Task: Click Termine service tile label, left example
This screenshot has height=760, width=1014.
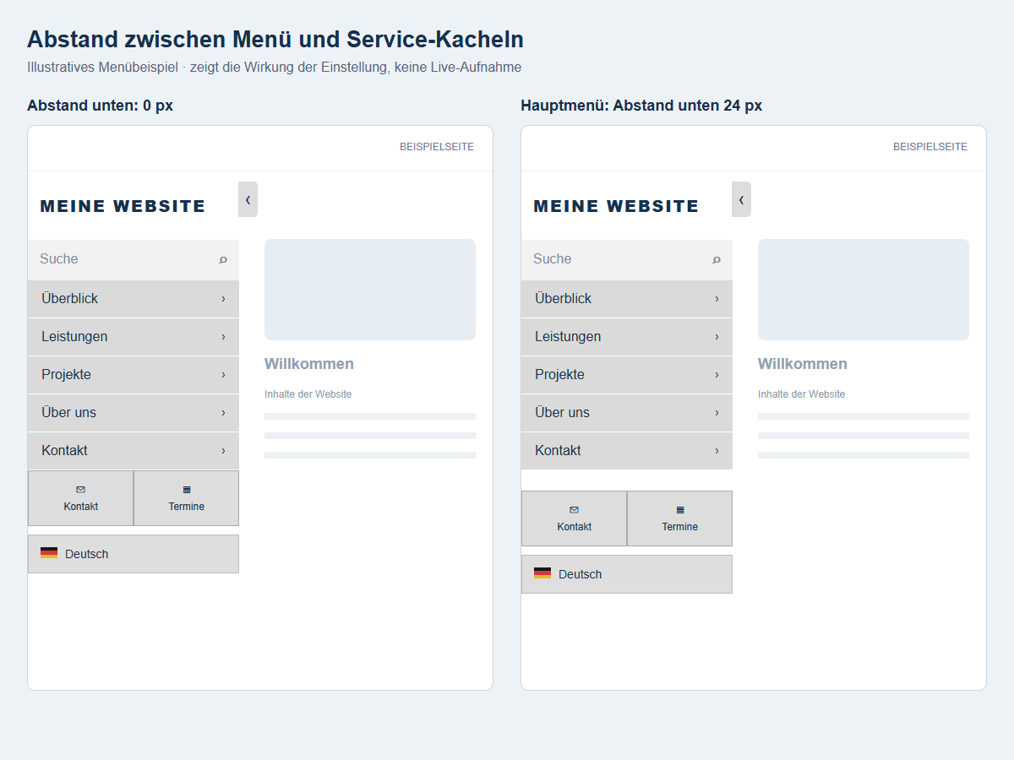Action: tap(187, 507)
